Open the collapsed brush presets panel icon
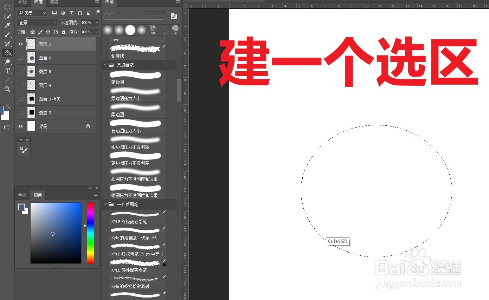This screenshot has height=300, width=489. [24, 150]
